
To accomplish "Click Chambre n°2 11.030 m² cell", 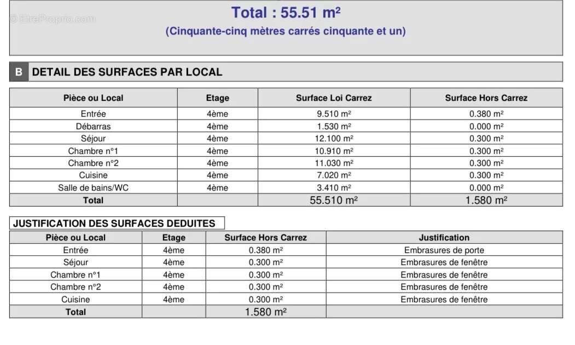I will click(334, 163).
